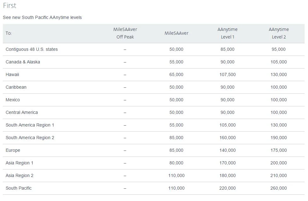Click the 260,000 South Pacific Level 2 value

point(279,188)
